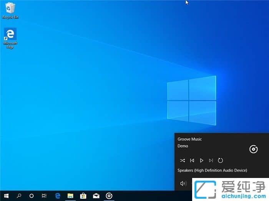269x201 pixels.
Task: Open Microsoft Store from the taskbar
Action: [x=83, y=196]
